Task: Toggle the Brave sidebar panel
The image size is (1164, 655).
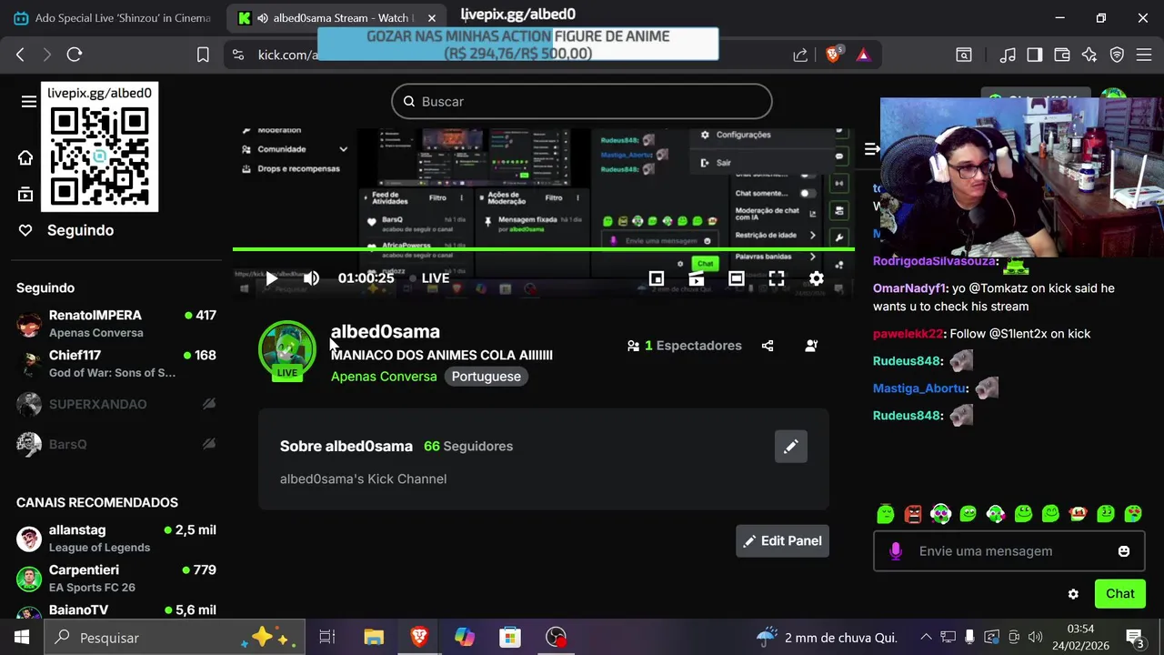Action: pos(1035,55)
